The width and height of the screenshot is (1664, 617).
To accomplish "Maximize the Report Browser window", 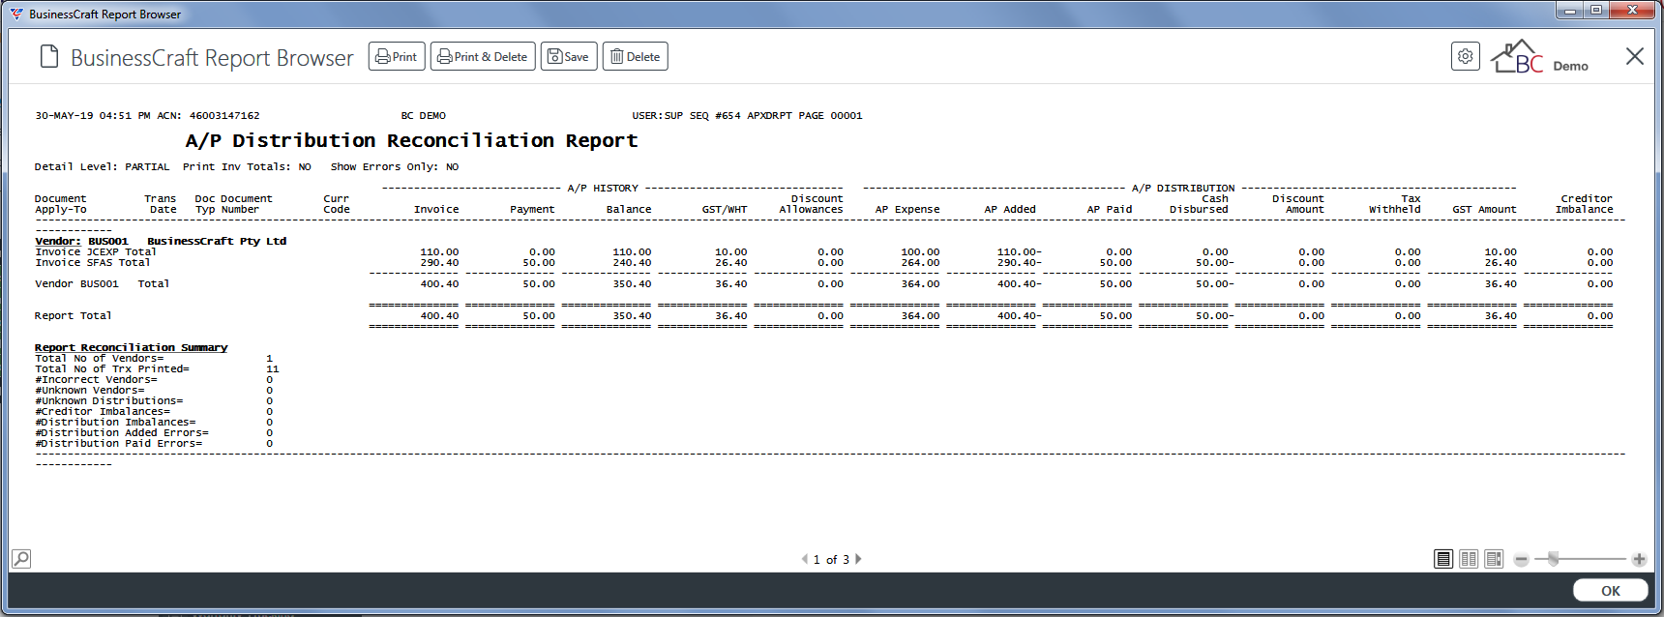I will 1595,11.
